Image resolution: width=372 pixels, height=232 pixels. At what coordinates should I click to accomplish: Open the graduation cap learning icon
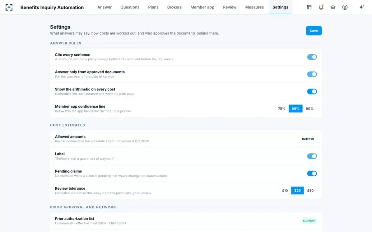click(x=333, y=7)
